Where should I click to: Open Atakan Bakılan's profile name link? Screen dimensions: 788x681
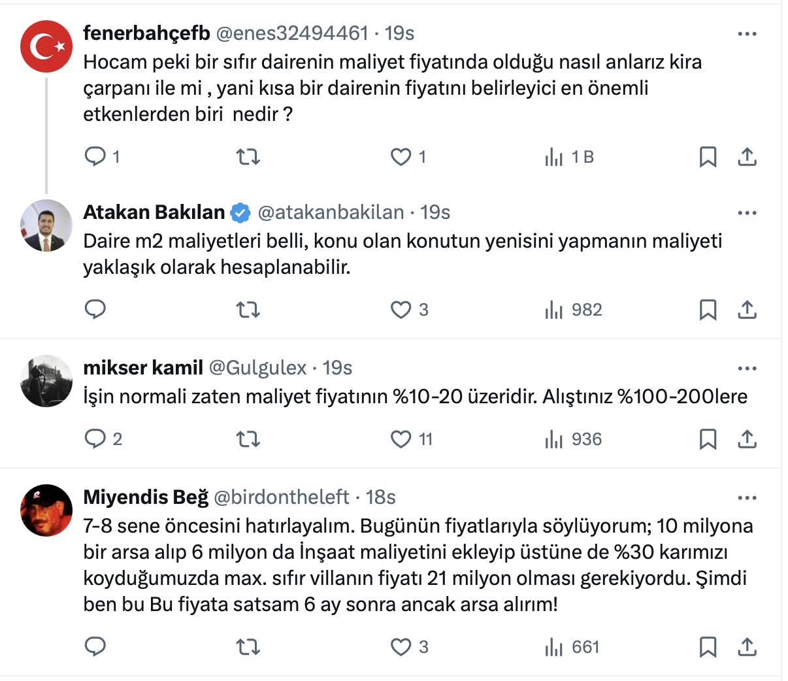(154, 212)
